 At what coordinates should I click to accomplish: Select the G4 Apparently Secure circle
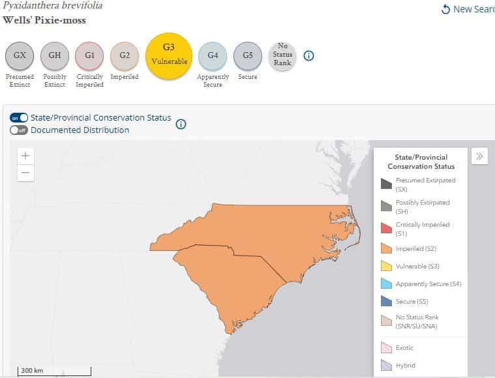[213, 56]
